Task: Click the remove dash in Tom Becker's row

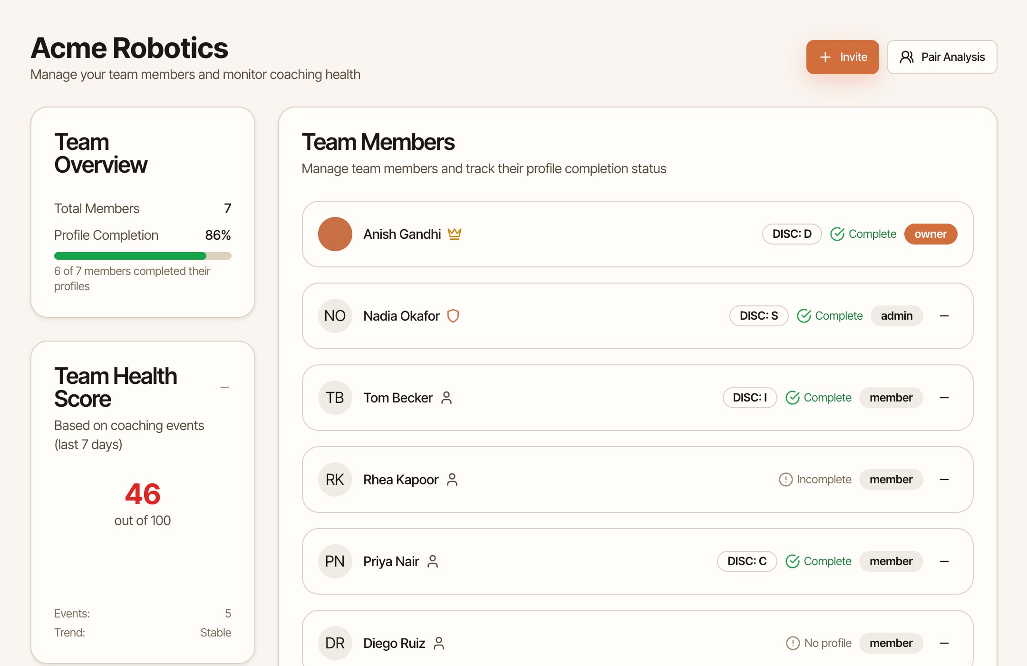Action: click(944, 398)
